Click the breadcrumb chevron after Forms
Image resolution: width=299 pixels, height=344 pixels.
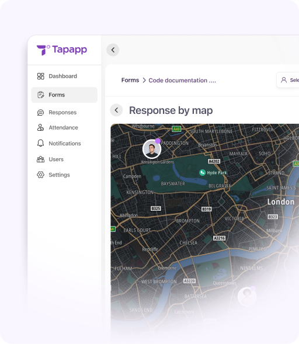point(144,80)
